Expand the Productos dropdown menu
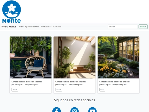The image size is (149, 112). point(46,27)
